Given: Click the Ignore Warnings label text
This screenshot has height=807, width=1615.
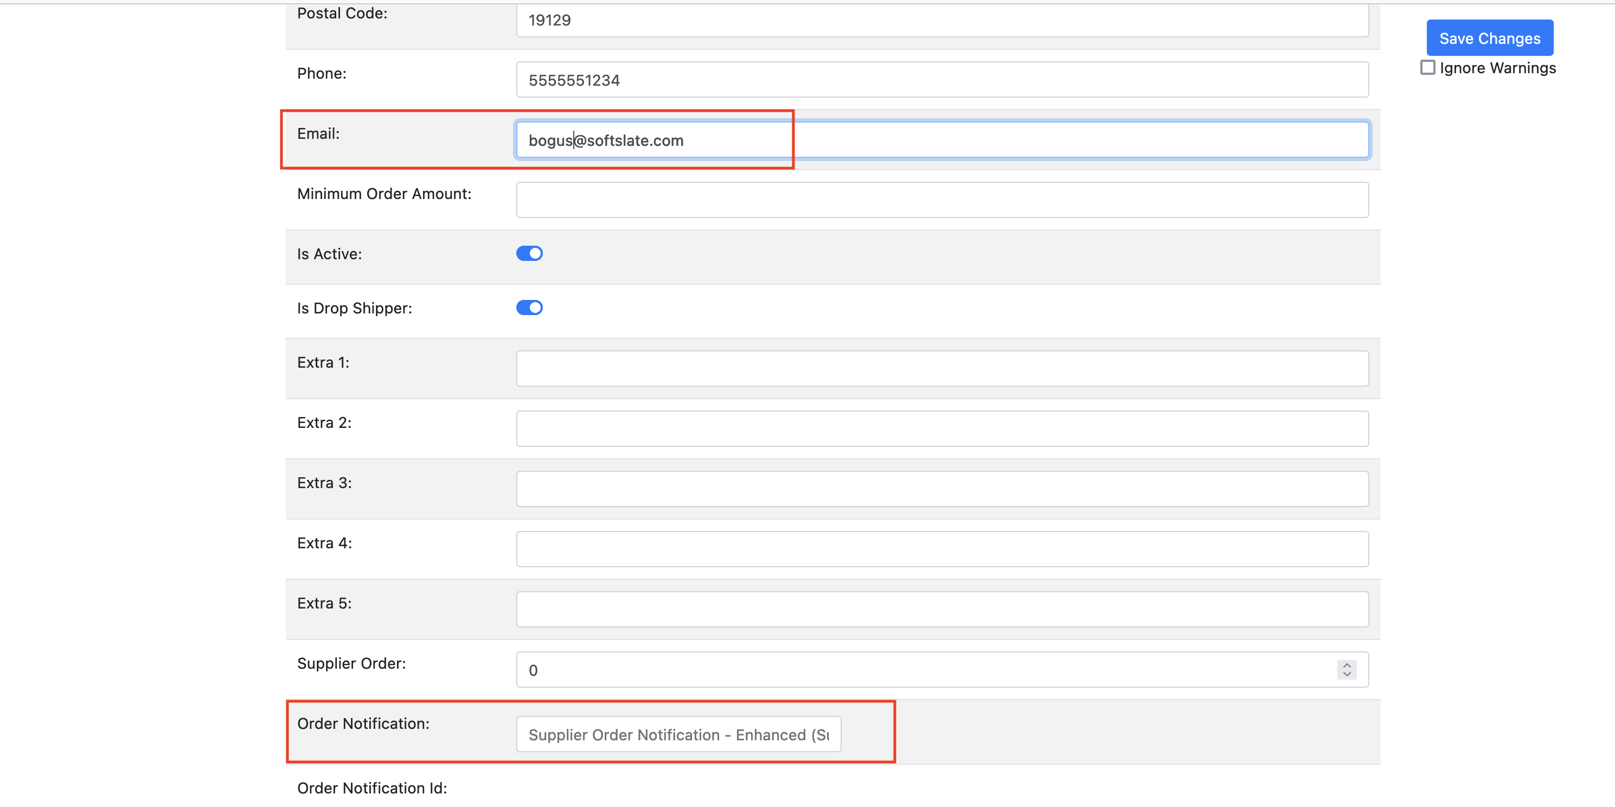Looking at the screenshot, I should 1498,68.
